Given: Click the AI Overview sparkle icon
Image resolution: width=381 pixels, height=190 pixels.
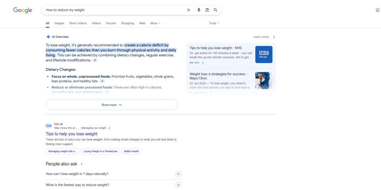Looking at the screenshot, I should 48,37.
